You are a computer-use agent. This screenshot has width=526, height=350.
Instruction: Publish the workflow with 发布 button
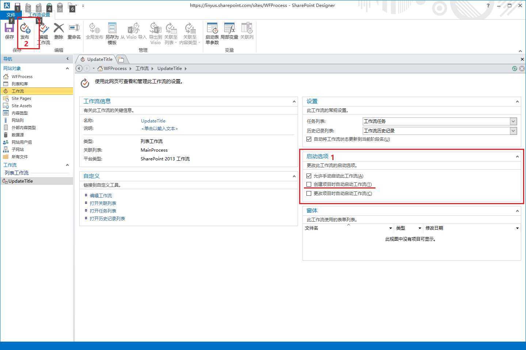click(x=25, y=31)
